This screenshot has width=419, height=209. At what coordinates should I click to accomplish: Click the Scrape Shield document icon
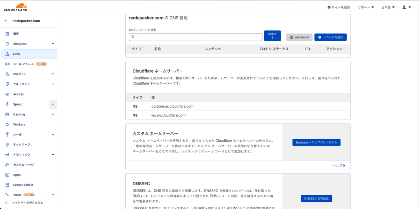(7, 185)
